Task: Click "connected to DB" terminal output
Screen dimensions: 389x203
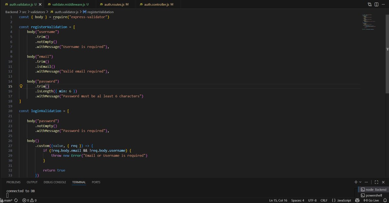Action: click(21, 191)
